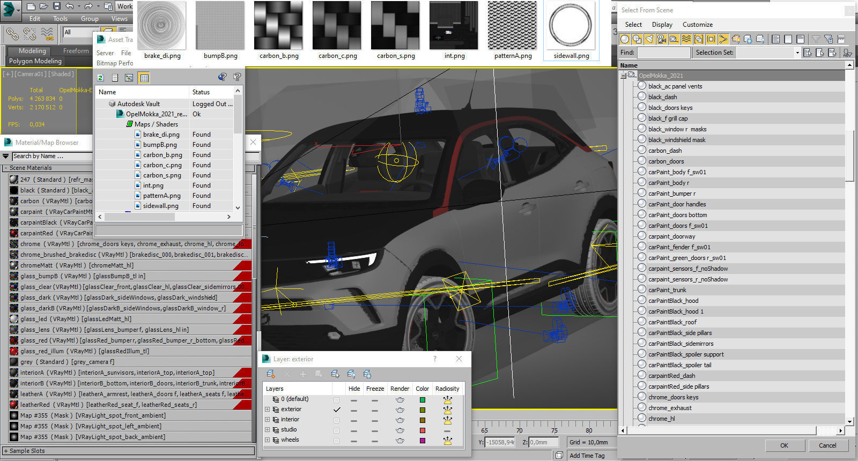Image resolution: width=858 pixels, height=461 pixels.
Task: Open the Edit menu
Action: [x=35, y=19]
